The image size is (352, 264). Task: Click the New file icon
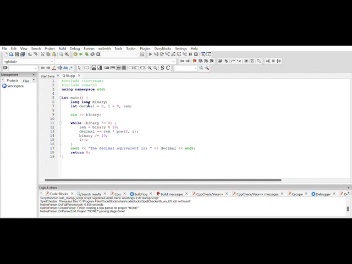coord(6,54)
